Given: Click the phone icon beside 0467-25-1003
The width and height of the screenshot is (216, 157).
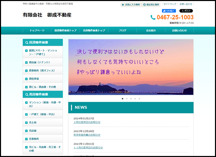Looking at the screenshot, I should (x=153, y=17).
